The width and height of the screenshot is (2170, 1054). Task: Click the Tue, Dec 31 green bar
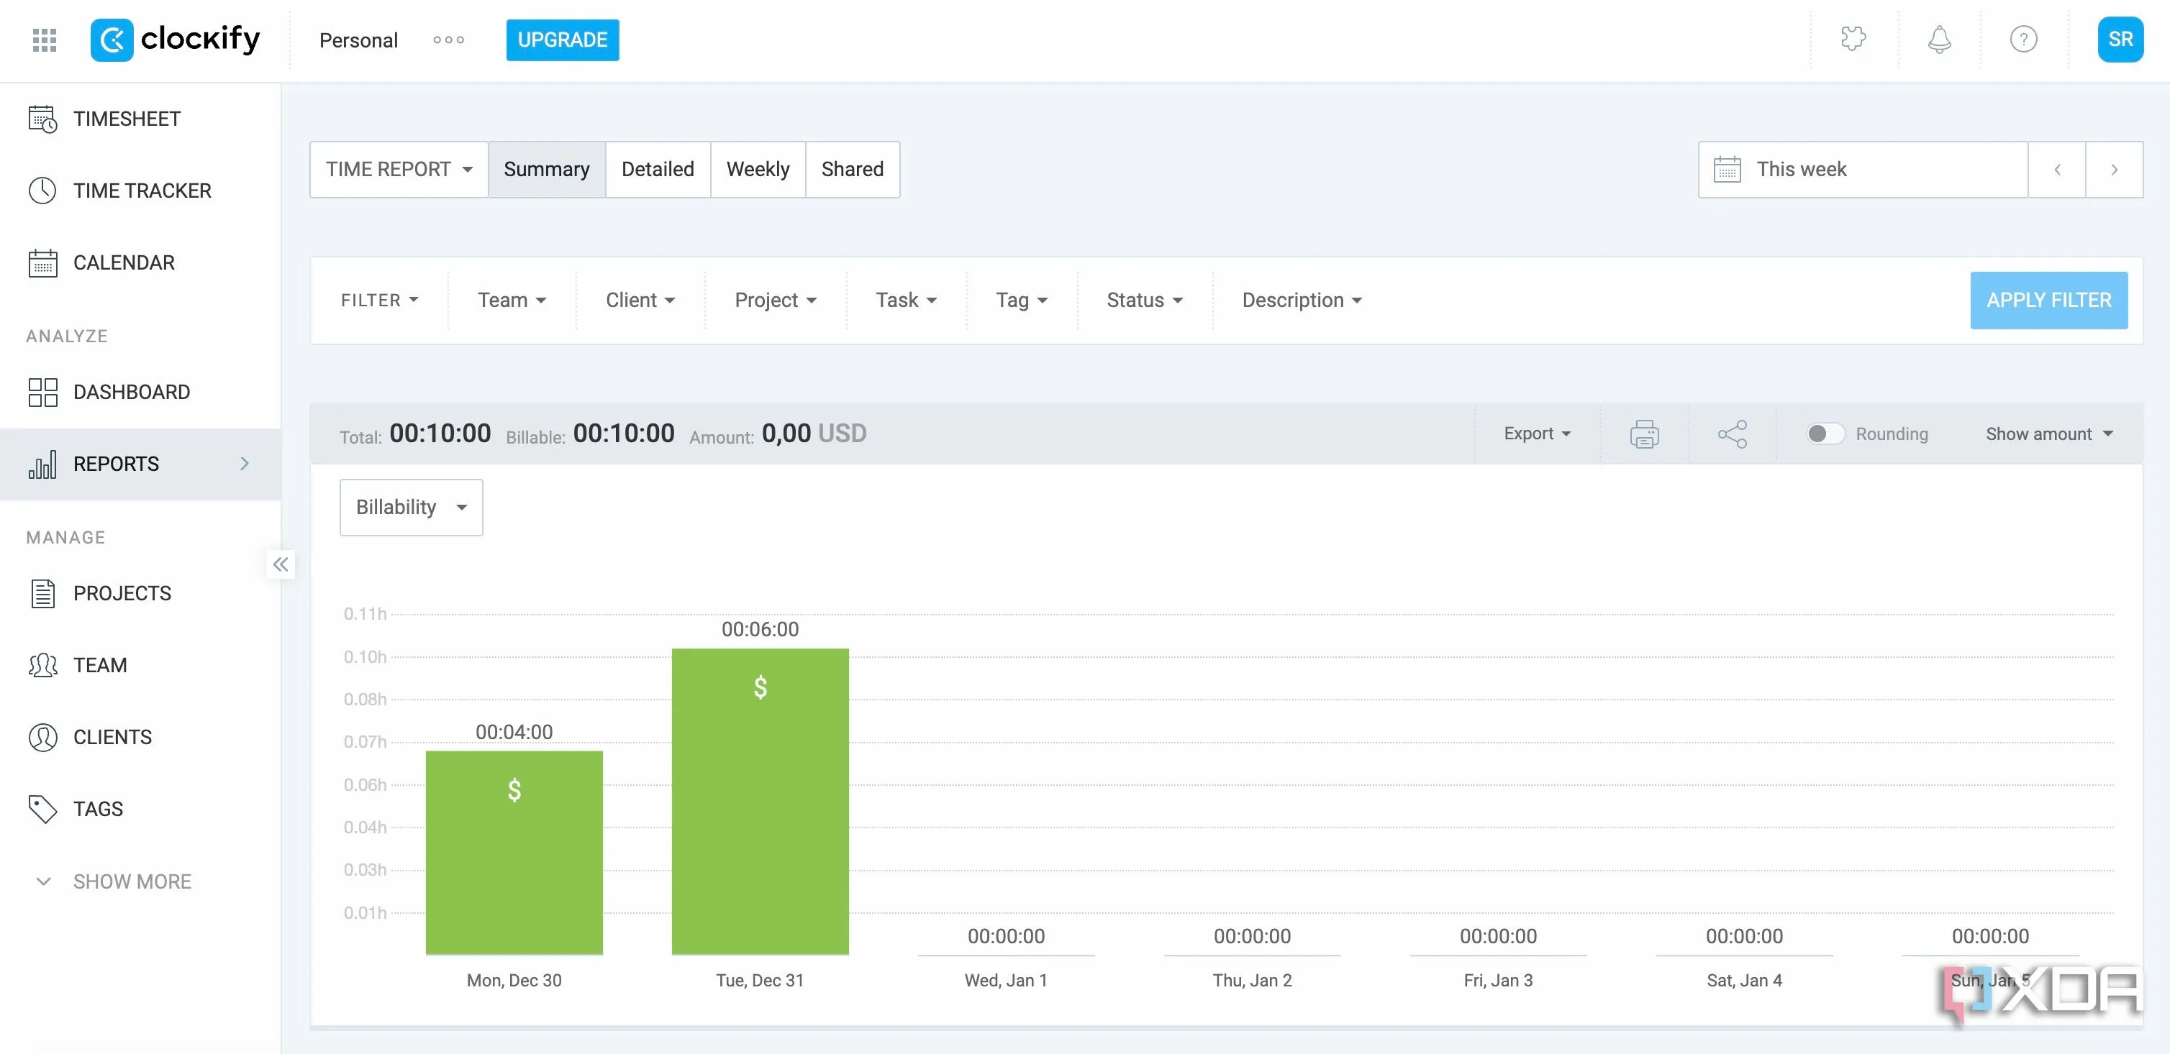[x=760, y=801]
